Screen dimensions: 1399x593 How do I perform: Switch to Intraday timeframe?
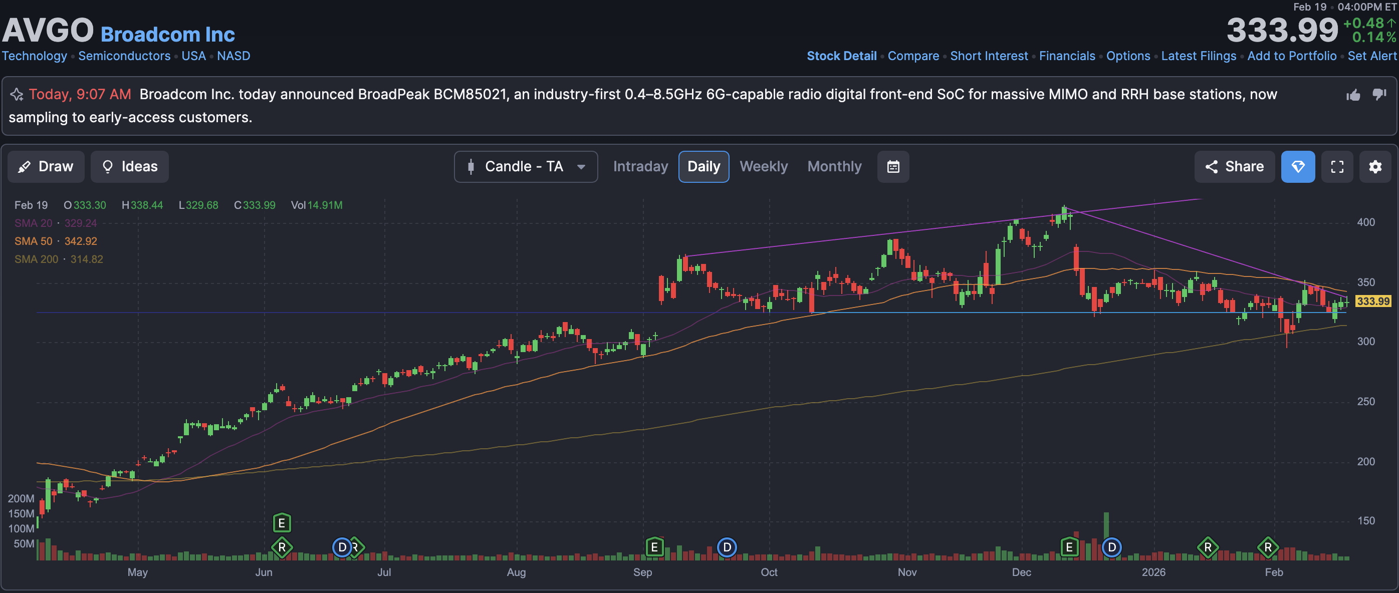click(640, 167)
